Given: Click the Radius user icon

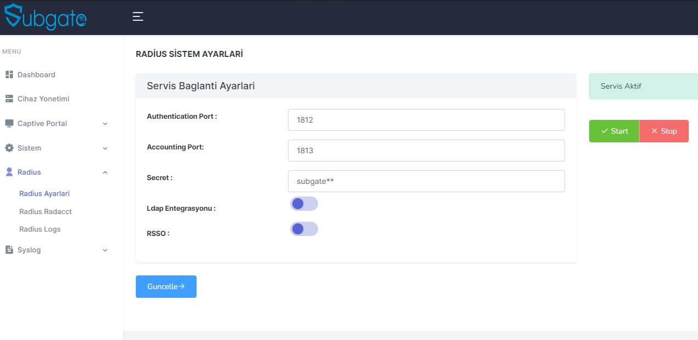Looking at the screenshot, I should click(x=9, y=172).
